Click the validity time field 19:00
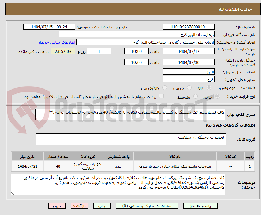The image size is (261, 215). click(x=137, y=63)
